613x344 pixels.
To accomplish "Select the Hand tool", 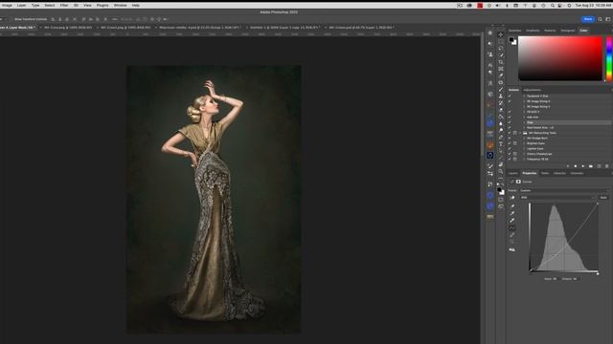I will [501, 164].
